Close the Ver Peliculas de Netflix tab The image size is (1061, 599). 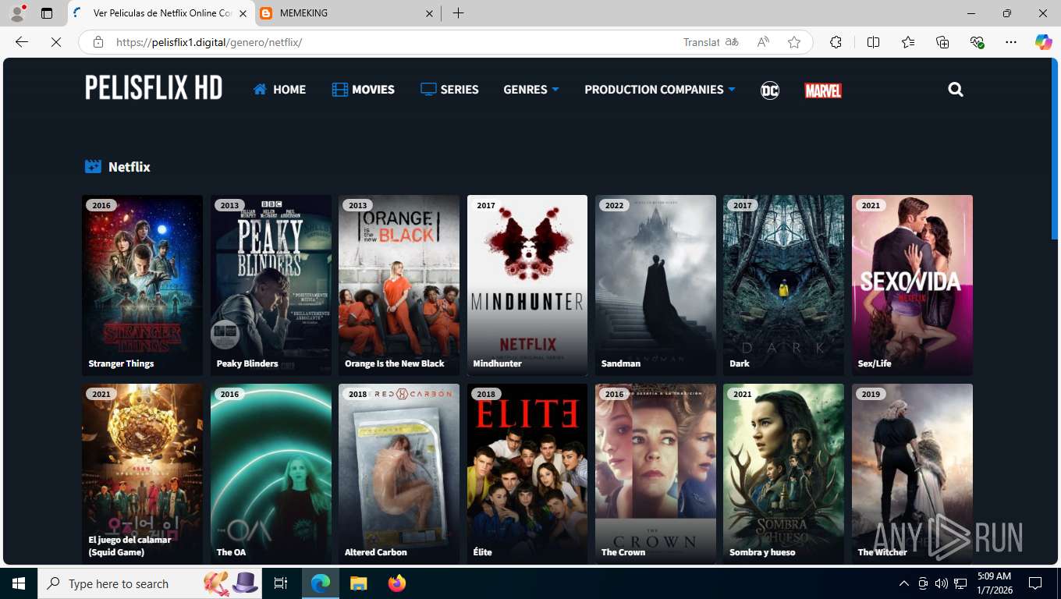[x=243, y=13]
